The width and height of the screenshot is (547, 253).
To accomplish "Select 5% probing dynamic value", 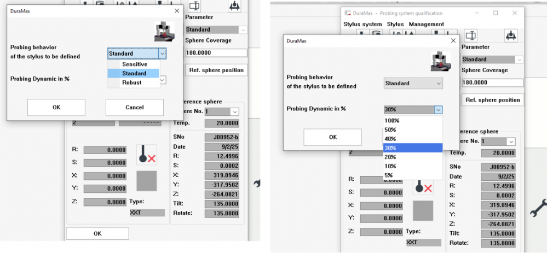I will point(390,175).
